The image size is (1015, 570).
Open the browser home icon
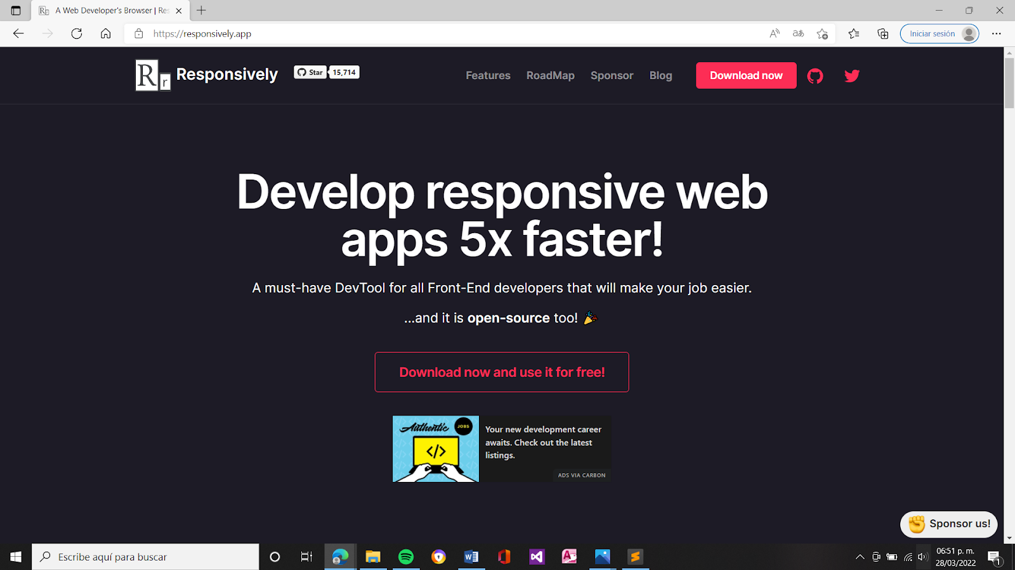click(106, 34)
